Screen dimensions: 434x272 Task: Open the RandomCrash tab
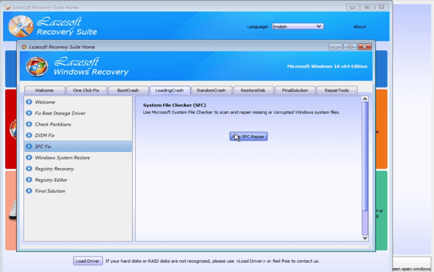tap(212, 91)
